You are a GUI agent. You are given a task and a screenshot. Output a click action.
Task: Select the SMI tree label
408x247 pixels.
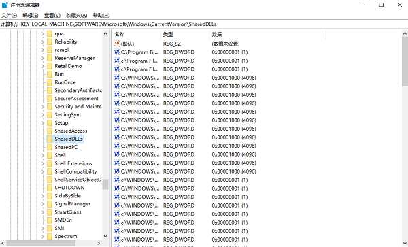tap(59, 228)
